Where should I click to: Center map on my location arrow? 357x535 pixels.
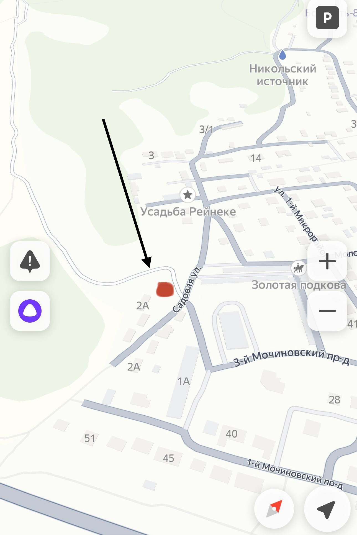point(327,509)
